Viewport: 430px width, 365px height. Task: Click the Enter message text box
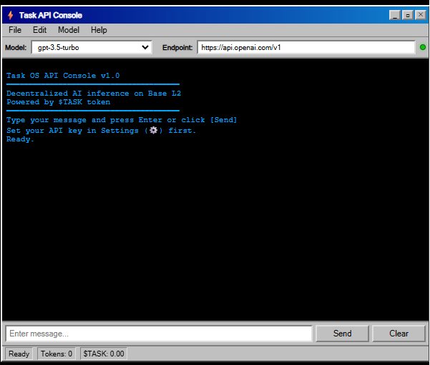pos(159,334)
